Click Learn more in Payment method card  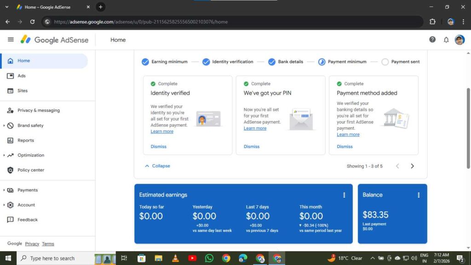(x=348, y=135)
